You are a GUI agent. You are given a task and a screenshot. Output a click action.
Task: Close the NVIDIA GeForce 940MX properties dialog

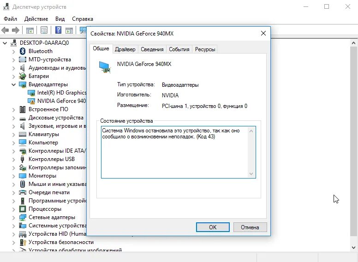[263, 33]
